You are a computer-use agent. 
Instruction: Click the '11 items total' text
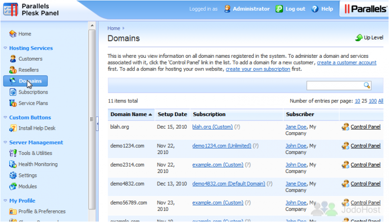(x=123, y=101)
